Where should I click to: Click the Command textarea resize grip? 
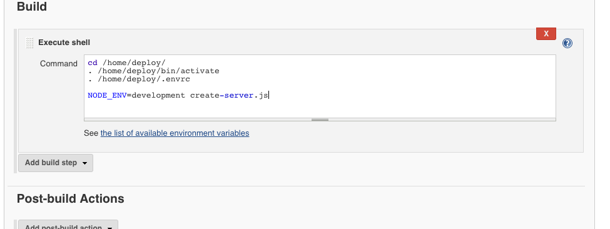click(320, 120)
